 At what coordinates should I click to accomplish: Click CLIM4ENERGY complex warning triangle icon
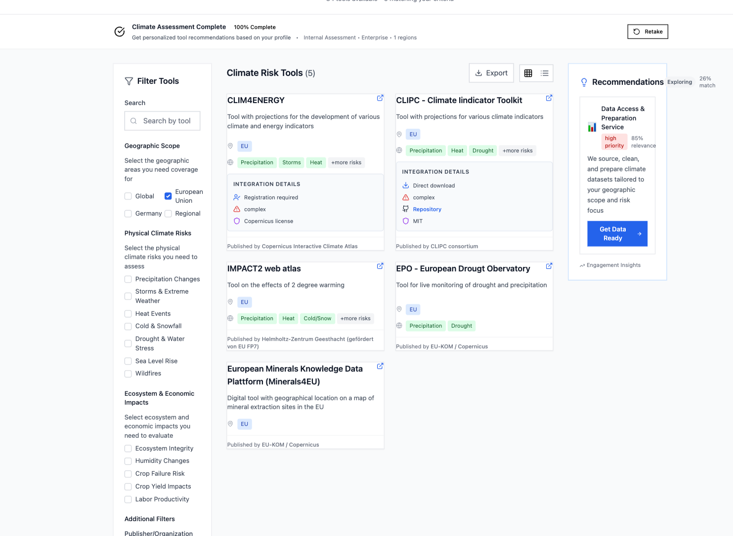[x=237, y=209]
